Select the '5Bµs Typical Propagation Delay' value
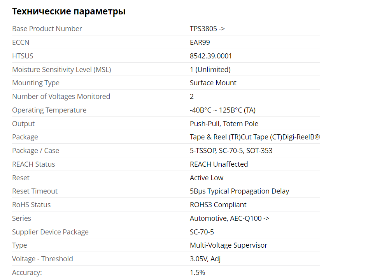The image size is (375, 280). coord(239,191)
